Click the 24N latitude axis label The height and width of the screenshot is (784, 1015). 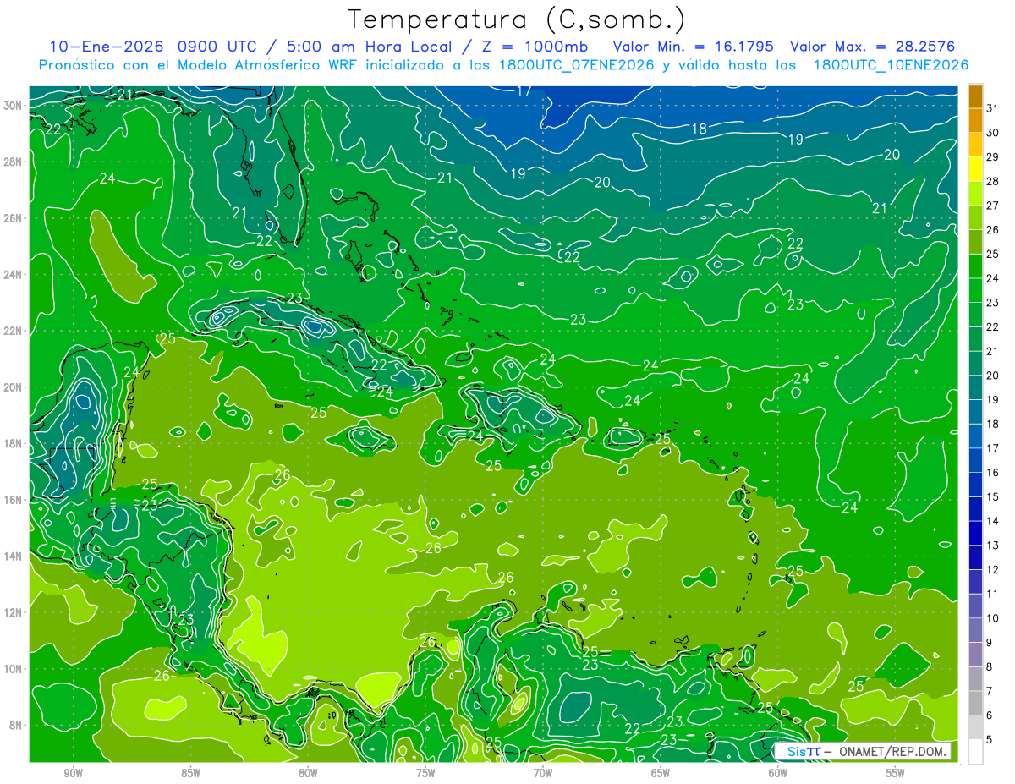point(14,274)
